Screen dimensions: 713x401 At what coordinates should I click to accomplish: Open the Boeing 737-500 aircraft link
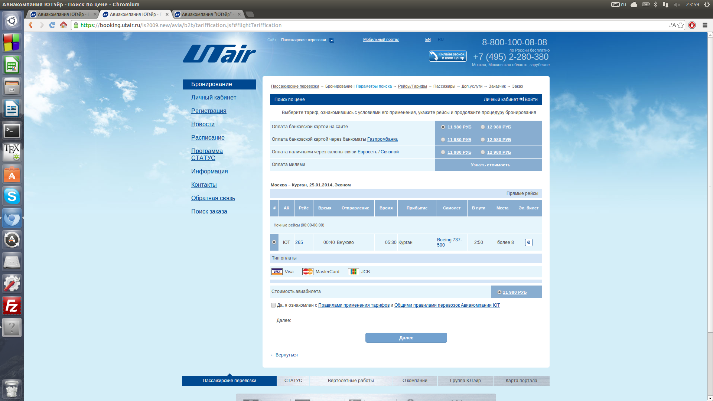click(449, 242)
